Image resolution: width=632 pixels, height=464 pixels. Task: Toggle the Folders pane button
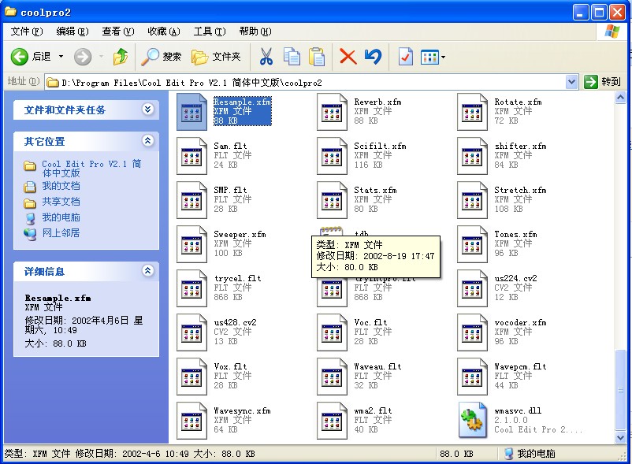click(216, 57)
